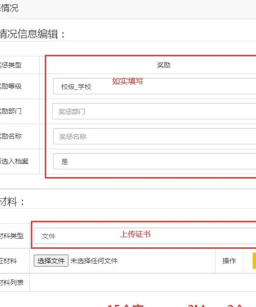This screenshot has height=307, width=256.
Task: Click the yellow button beside 操作
Action: 254,261
